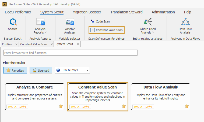Click the Search magnifier icon in ribbon
Screen dimensions: 204x122
(12, 22)
